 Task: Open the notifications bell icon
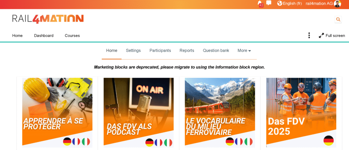pos(260,3)
